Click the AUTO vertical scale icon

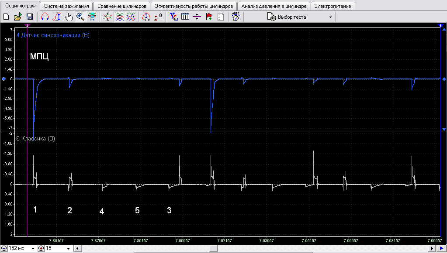point(146,17)
